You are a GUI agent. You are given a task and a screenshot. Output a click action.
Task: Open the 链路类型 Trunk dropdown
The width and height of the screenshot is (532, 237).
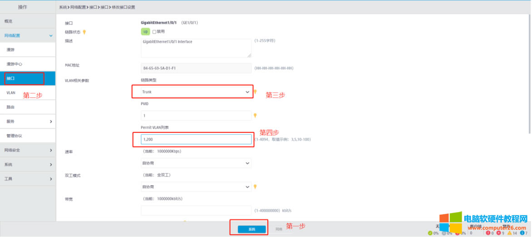(x=196, y=92)
